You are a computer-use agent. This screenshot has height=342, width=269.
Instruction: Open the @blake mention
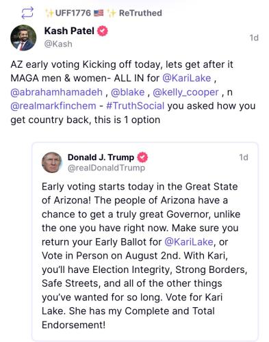(128, 92)
